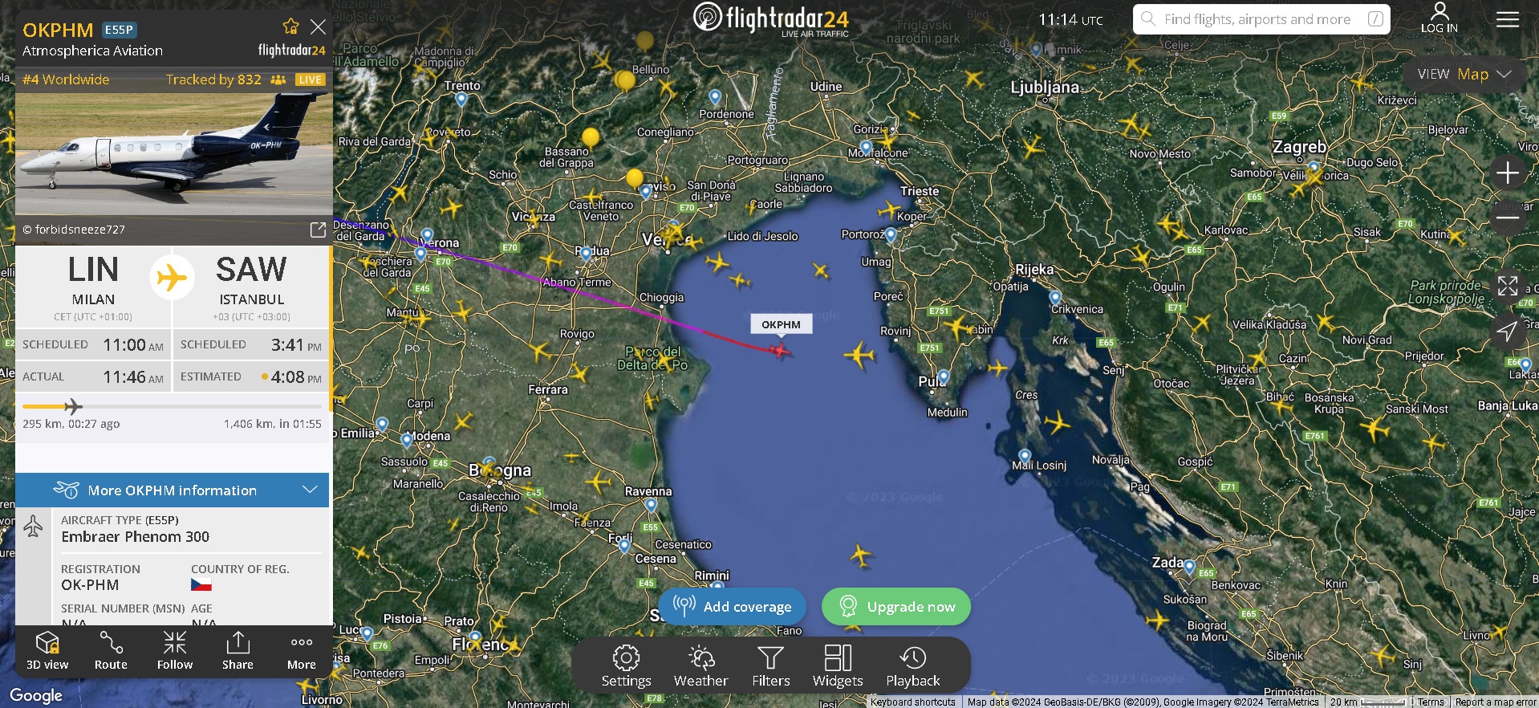
Task: Toggle fullscreen map mode
Action: click(x=1508, y=286)
